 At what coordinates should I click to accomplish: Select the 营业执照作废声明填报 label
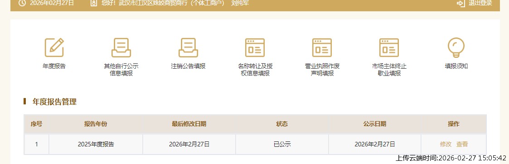tap(322, 70)
